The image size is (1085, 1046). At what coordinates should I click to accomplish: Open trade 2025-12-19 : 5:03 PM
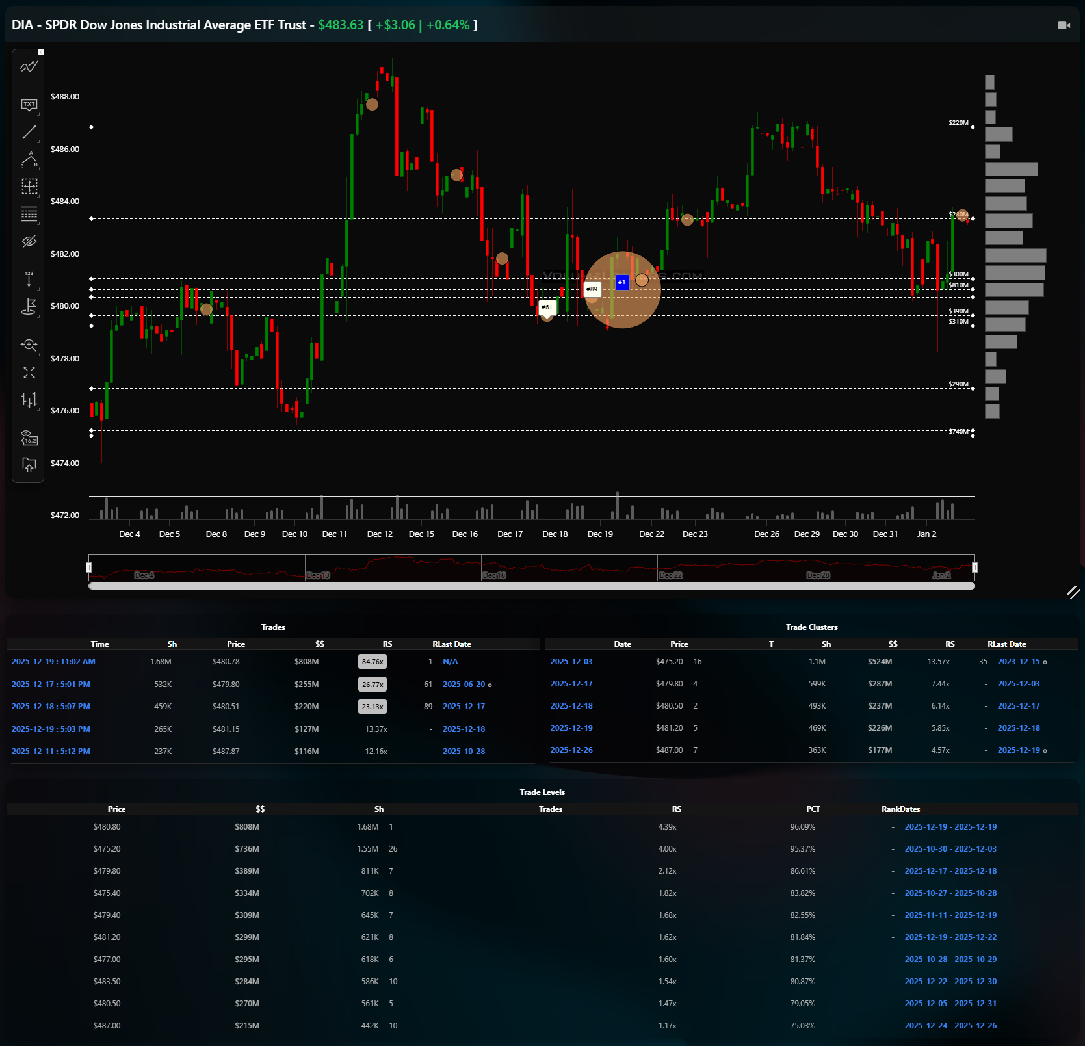click(x=51, y=729)
